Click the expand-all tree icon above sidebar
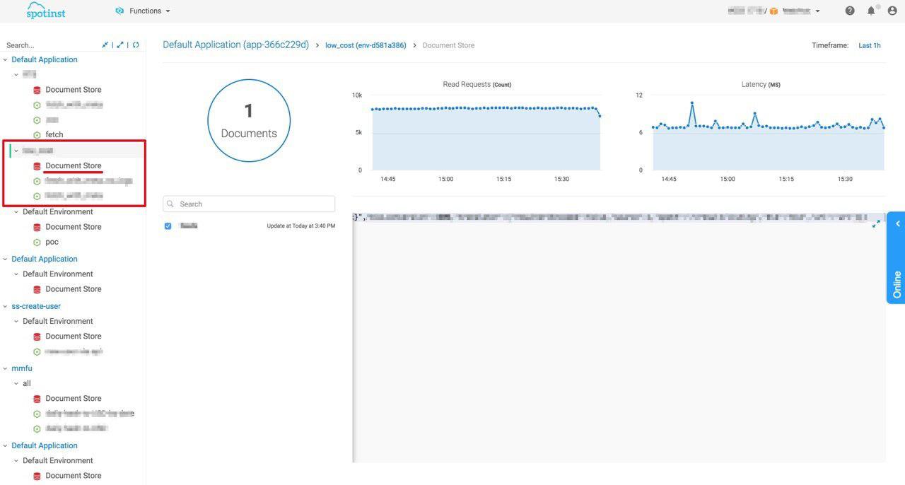Screen dimensions: 905x485 [119, 43]
